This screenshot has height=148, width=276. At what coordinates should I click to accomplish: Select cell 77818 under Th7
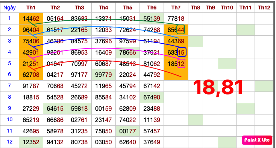point(176,18)
